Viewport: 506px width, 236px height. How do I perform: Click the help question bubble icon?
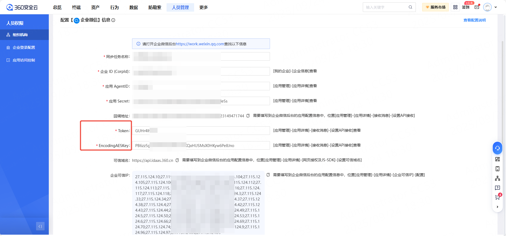coord(497,188)
